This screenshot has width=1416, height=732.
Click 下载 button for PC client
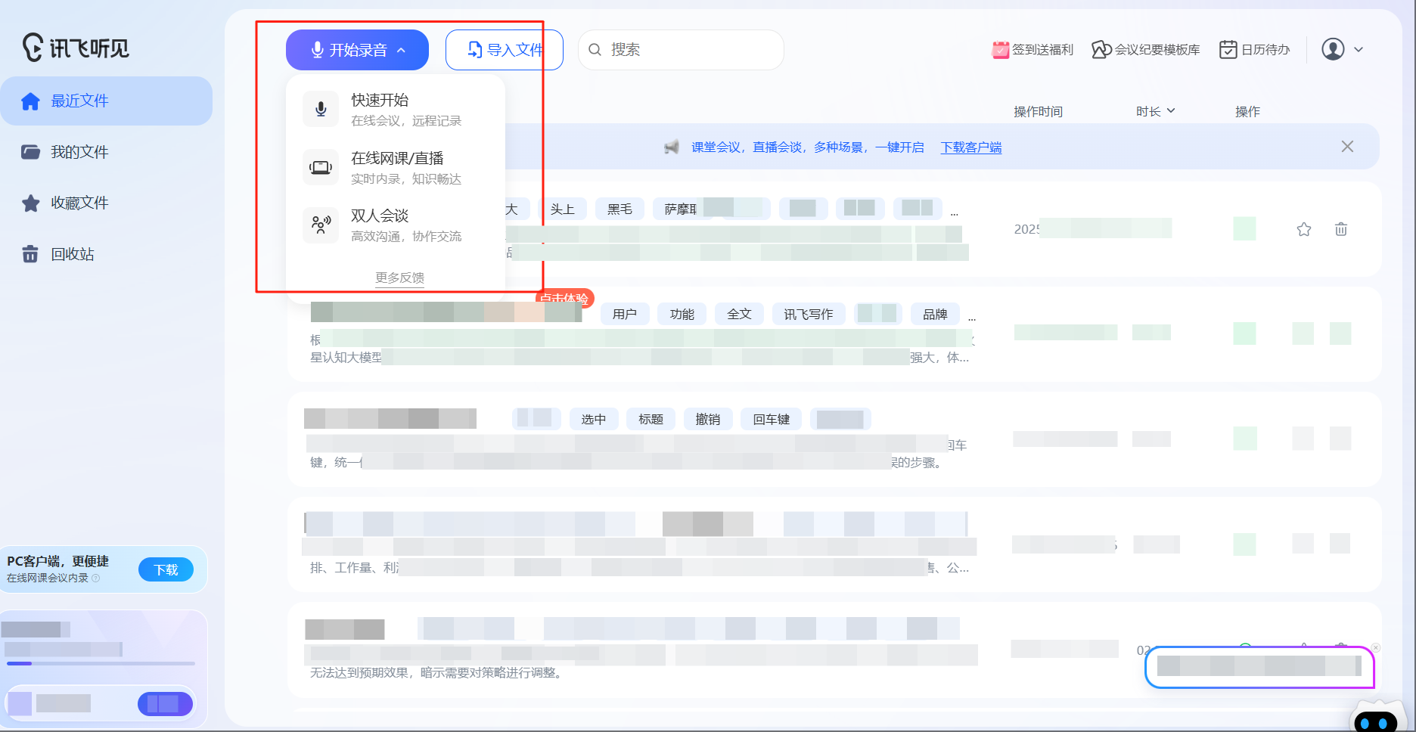pyautogui.click(x=166, y=569)
